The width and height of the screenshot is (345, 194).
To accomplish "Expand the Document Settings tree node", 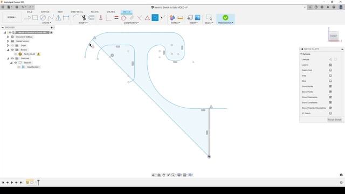I will click(x=8, y=37).
